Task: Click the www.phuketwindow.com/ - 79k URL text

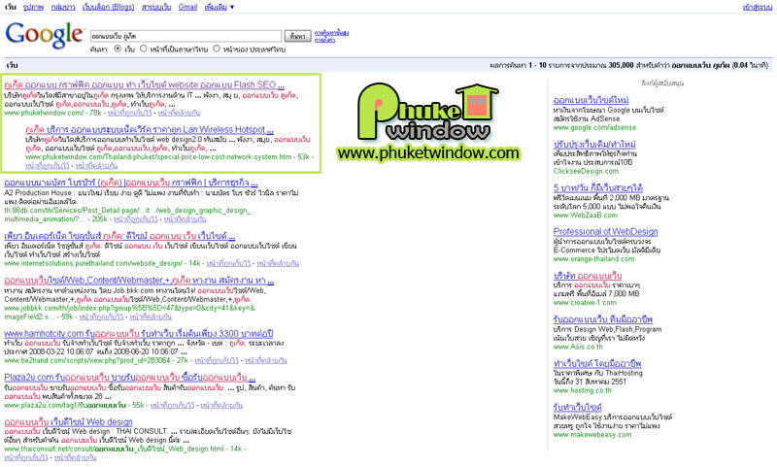Action: coord(52,113)
